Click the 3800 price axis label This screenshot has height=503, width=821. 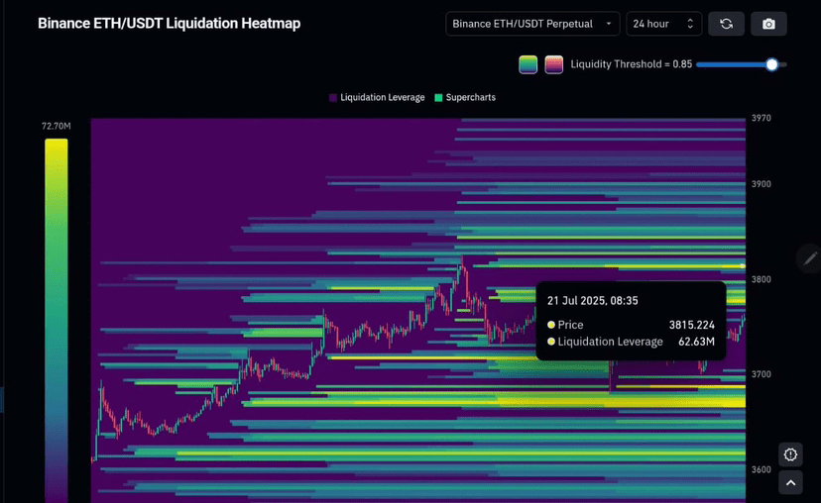[761, 280]
